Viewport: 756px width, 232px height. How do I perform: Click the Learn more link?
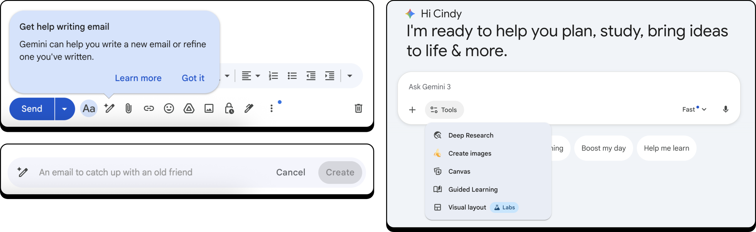coord(138,78)
